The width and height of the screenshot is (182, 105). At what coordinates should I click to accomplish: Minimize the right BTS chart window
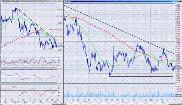(x=177, y=1)
